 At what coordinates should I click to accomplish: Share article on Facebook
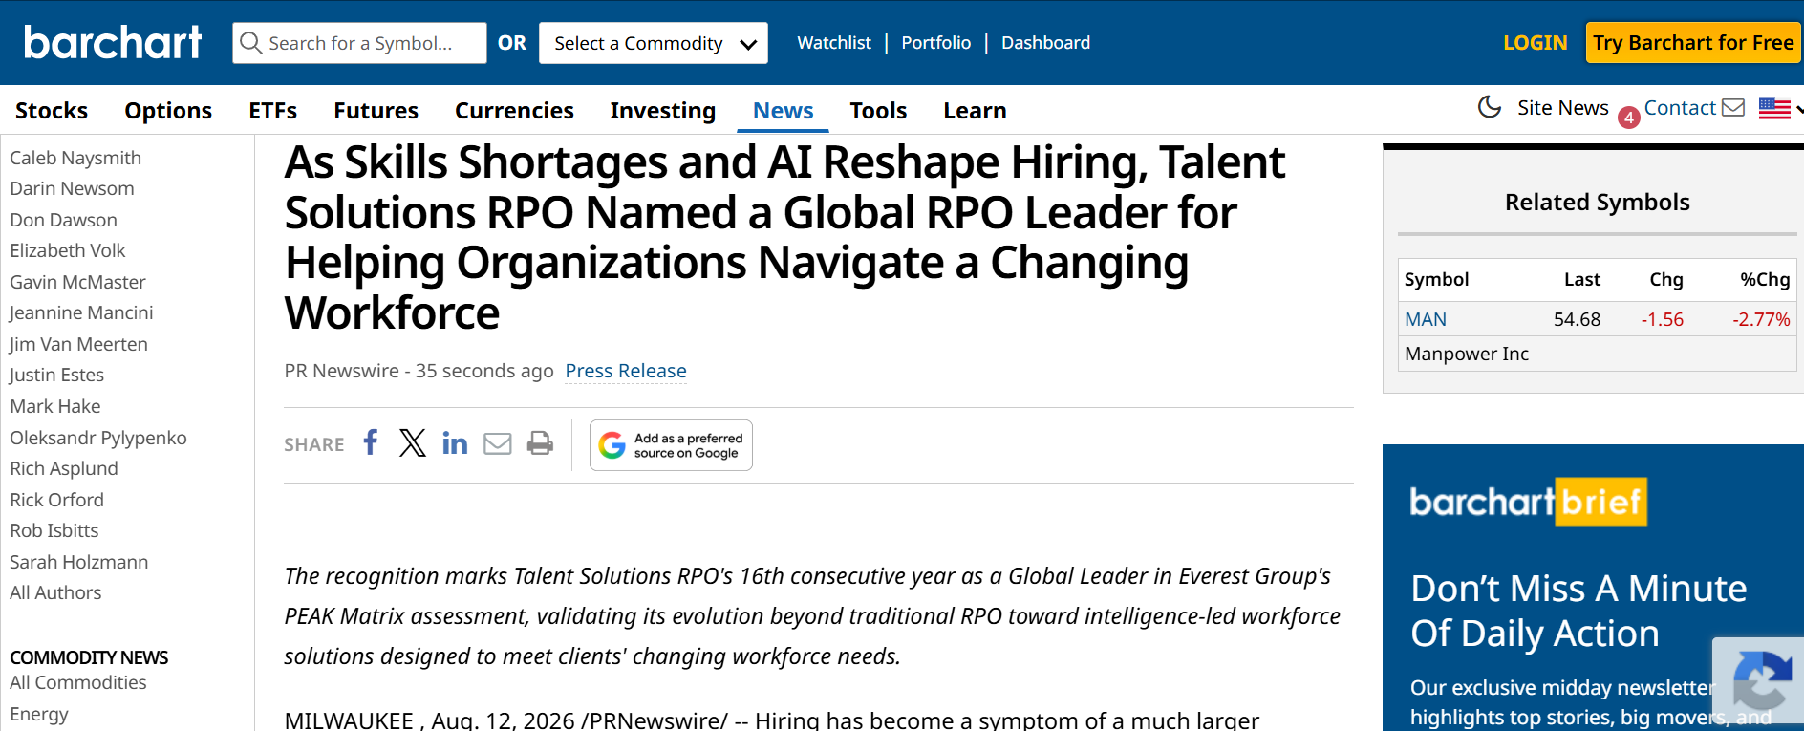click(371, 442)
